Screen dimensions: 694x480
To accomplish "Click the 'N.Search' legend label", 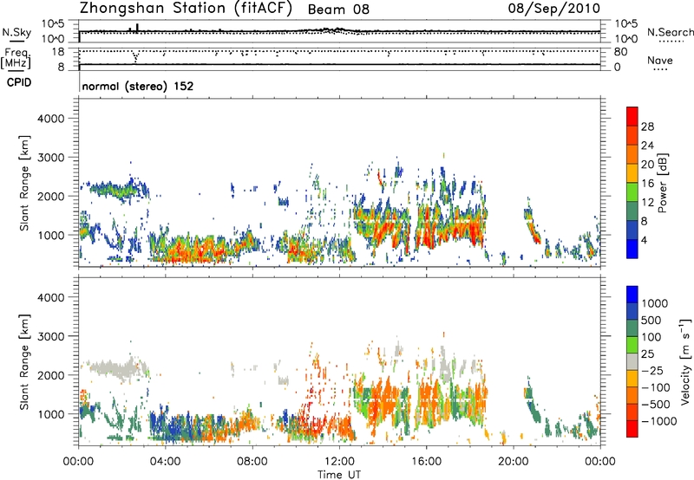I will coord(670,32).
